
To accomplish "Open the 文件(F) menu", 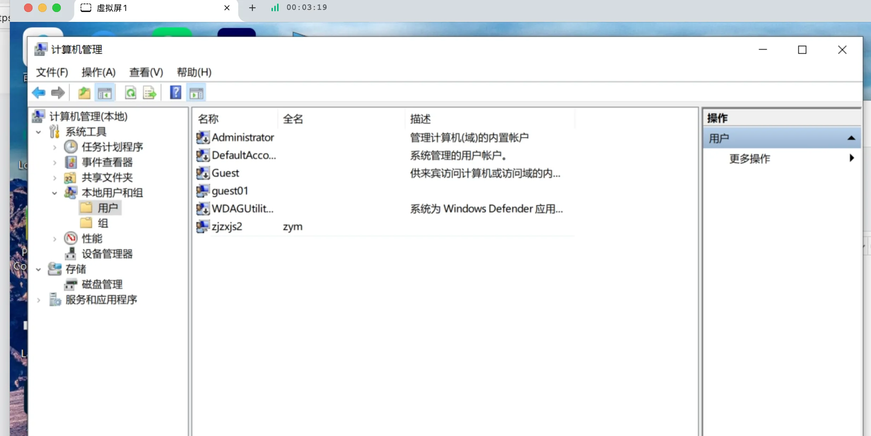I will click(x=52, y=72).
